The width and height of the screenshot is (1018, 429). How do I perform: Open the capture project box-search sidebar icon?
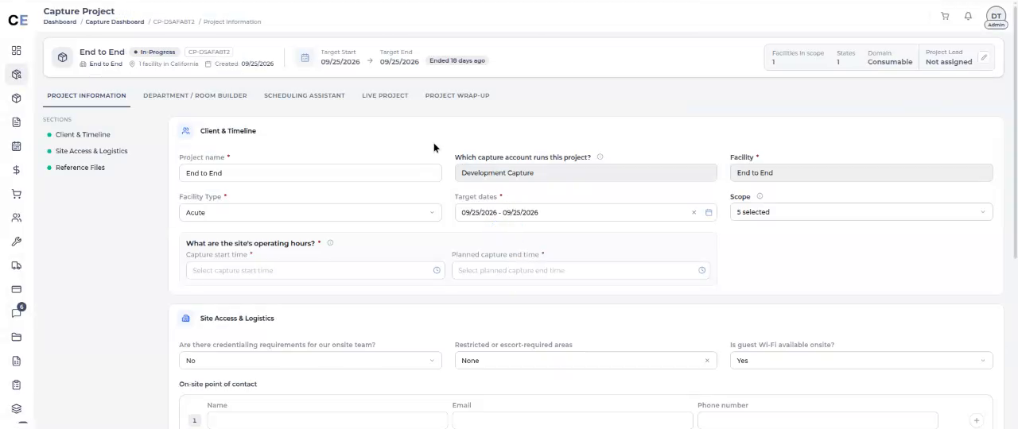[16, 74]
